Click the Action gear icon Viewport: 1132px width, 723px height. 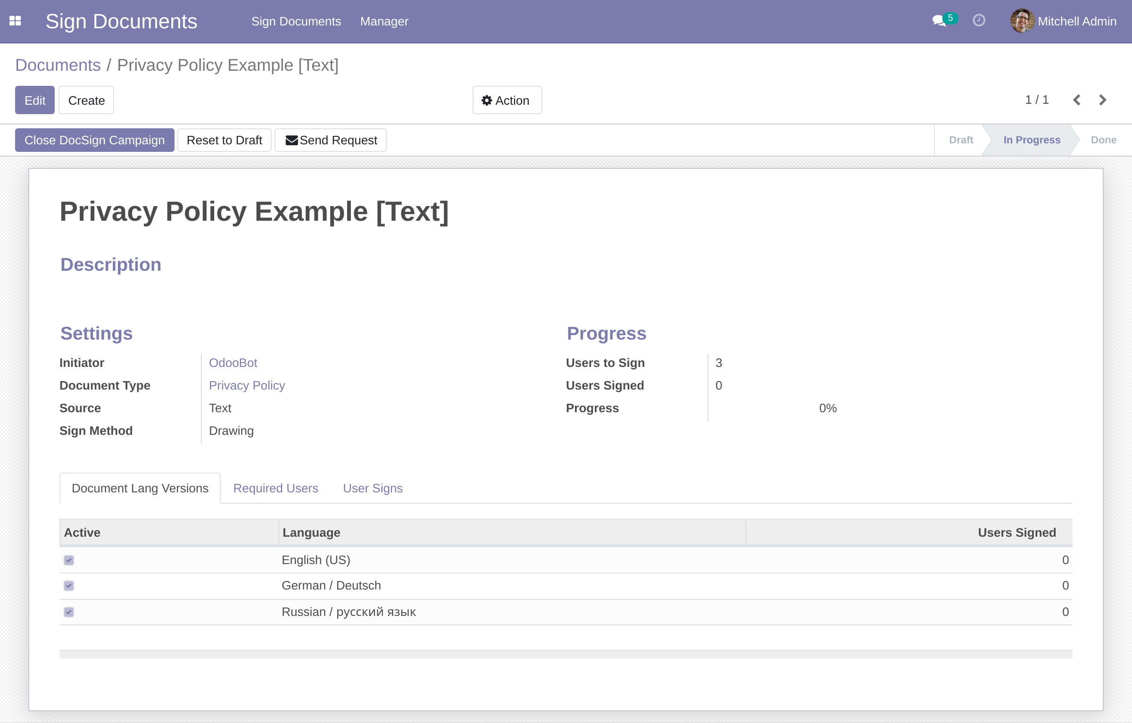point(487,100)
